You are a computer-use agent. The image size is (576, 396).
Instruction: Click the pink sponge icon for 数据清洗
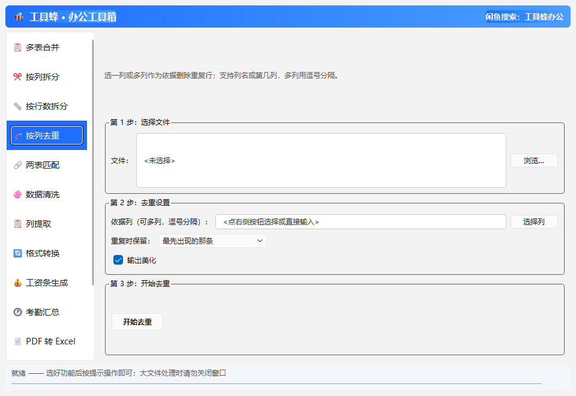[x=17, y=194]
